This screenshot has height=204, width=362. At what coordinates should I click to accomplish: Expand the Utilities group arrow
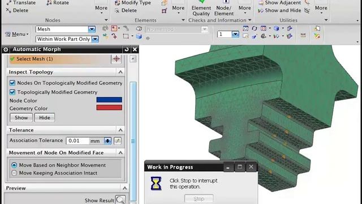tap(326, 20)
